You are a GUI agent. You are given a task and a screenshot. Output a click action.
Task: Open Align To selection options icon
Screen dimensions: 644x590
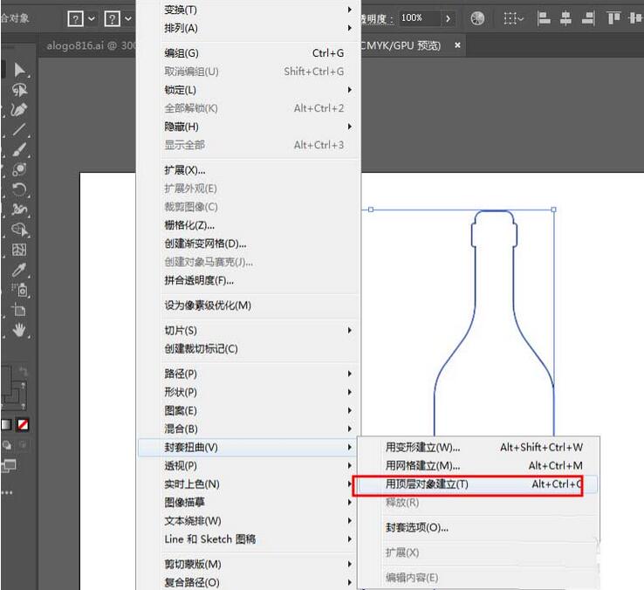click(513, 18)
